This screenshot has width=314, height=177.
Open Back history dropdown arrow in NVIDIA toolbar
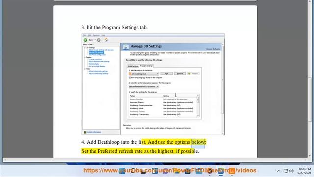pos(95,40)
